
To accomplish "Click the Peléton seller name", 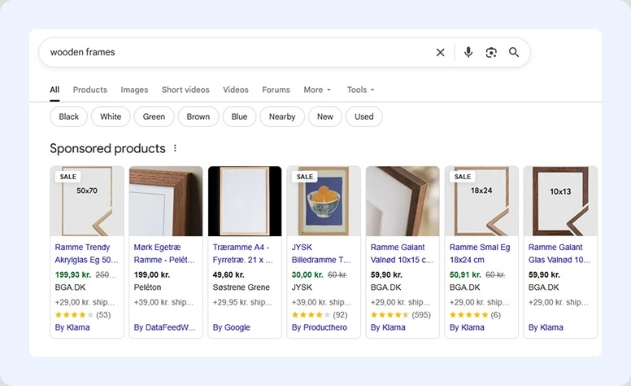I will (147, 287).
